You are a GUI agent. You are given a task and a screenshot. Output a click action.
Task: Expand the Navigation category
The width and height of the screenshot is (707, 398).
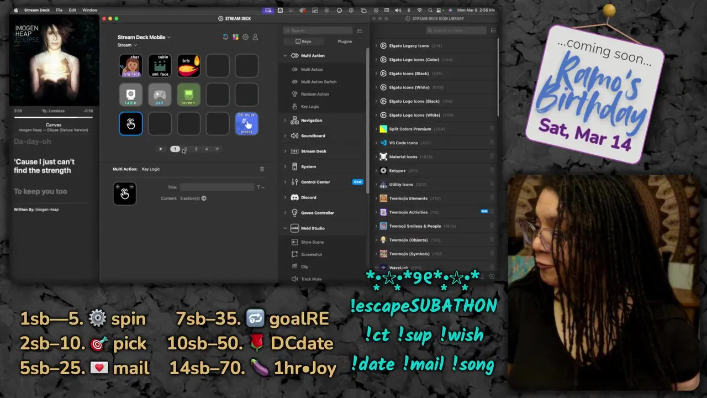point(286,121)
